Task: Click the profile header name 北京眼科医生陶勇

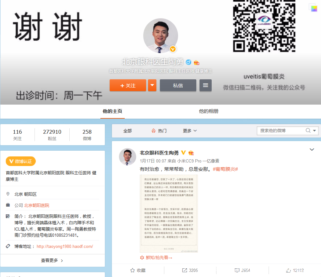Action: pyautogui.click(x=153, y=62)
